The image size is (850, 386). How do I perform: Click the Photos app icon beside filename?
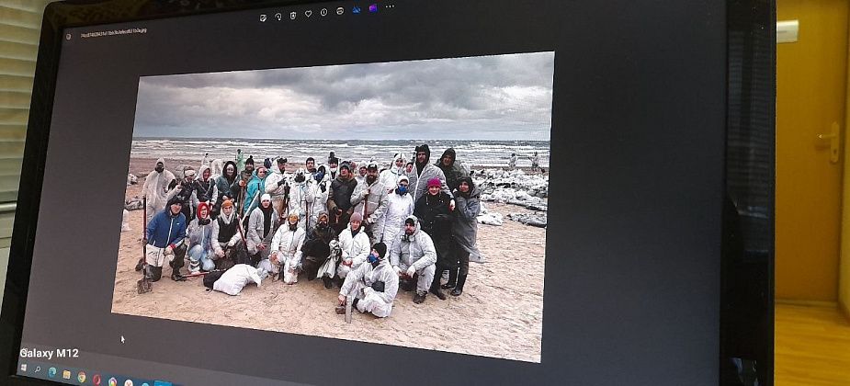click(x=70, y=34)
